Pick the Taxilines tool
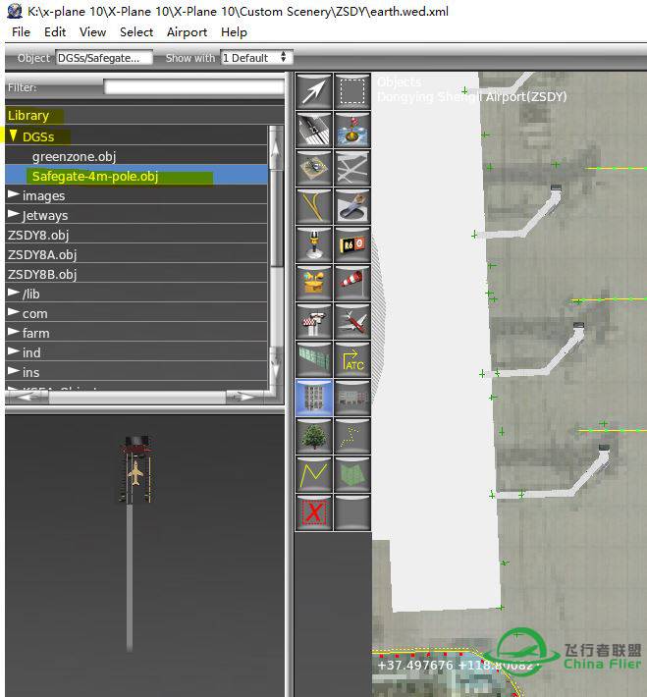The width and height of the screenshot is (647, 697). (x=314, y=206)
